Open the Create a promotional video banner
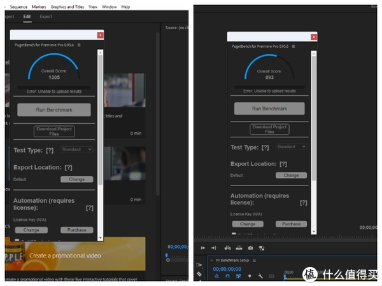 pos(75,254)
